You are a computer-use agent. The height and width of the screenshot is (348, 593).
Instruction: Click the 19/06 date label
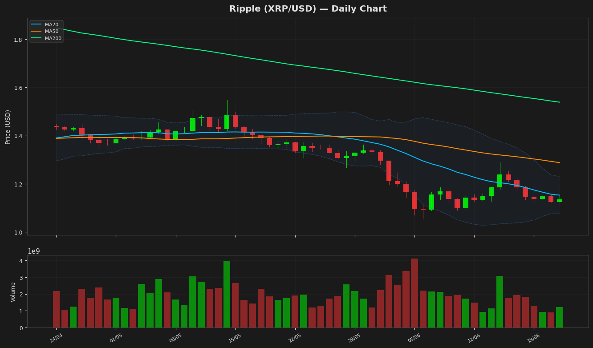534,339
